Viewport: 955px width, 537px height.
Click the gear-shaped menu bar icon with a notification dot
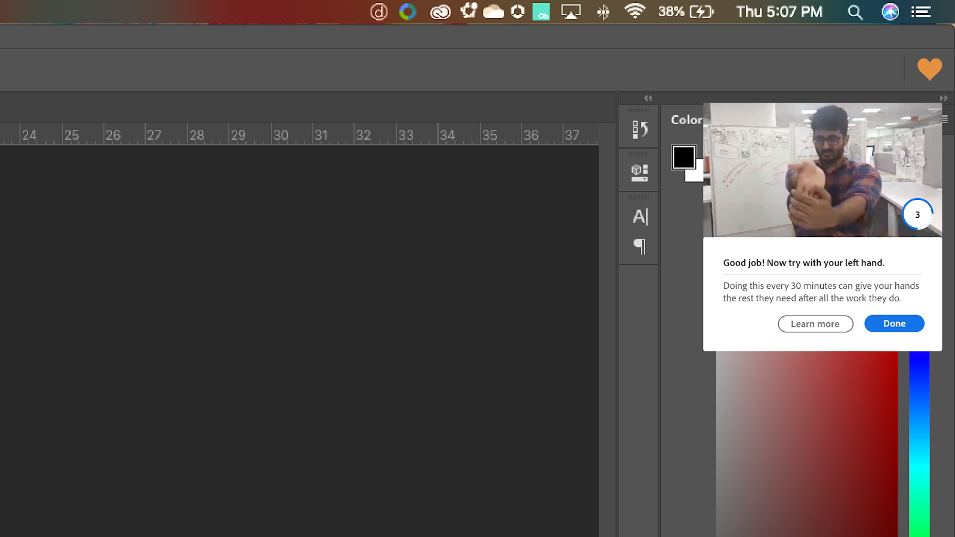[x=469, y=11]
